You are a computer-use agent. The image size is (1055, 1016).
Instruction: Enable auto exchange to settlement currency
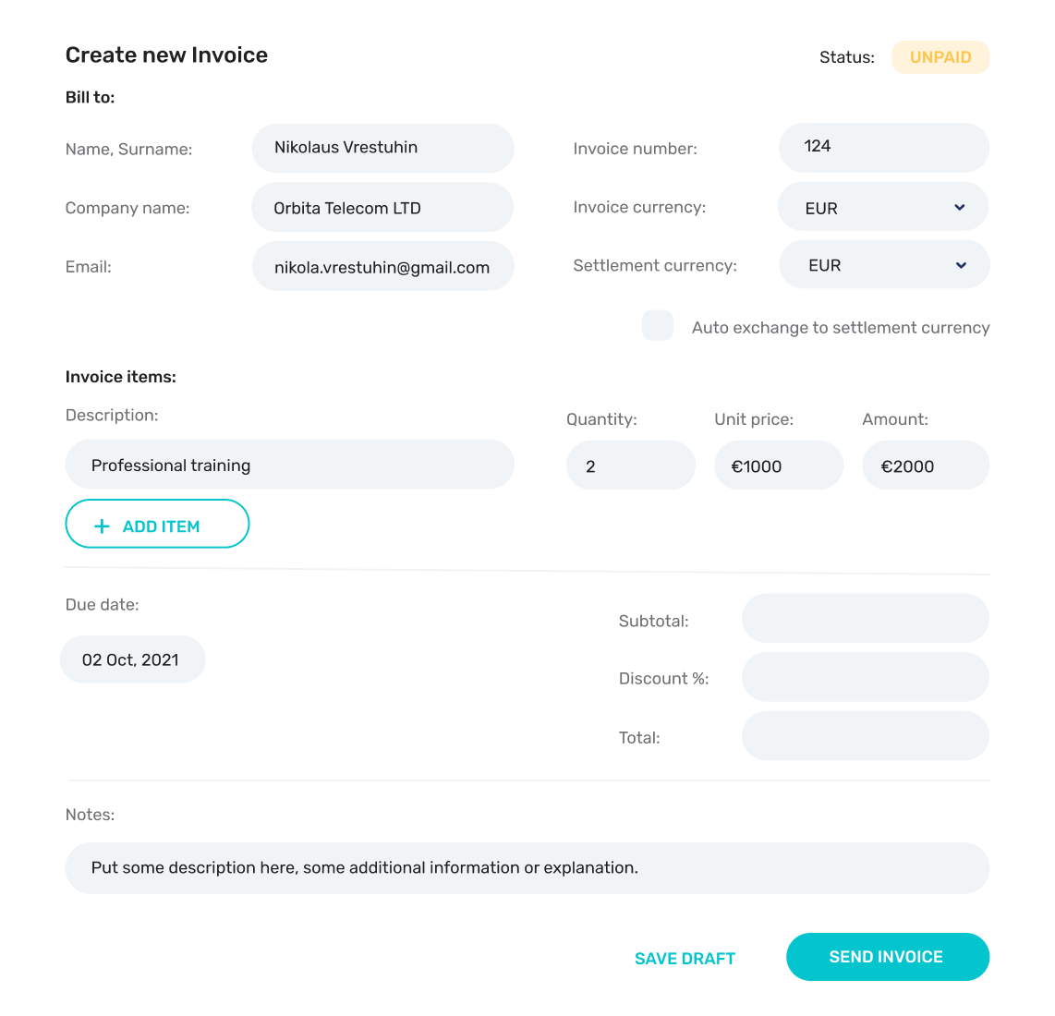658,326
